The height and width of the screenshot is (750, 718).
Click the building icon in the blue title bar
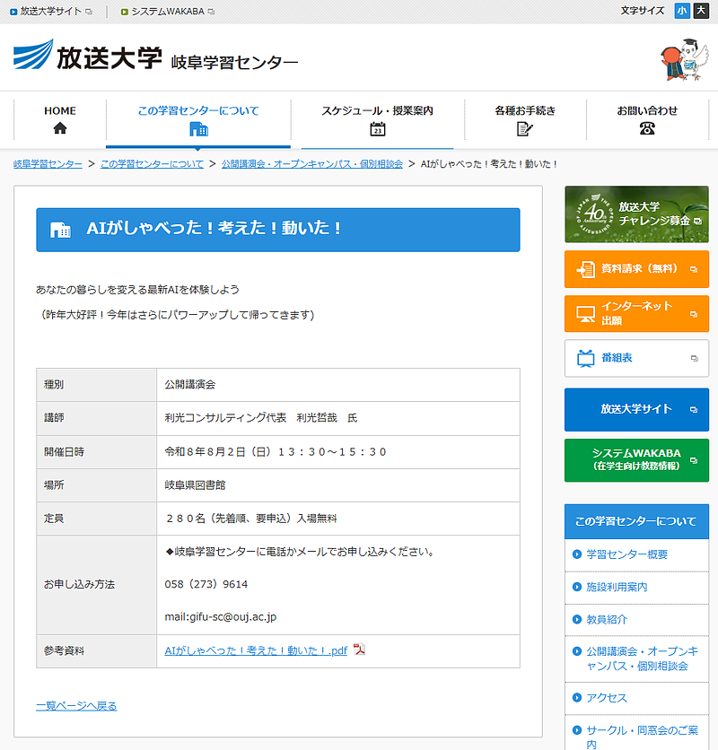click(x=60, y=230)
